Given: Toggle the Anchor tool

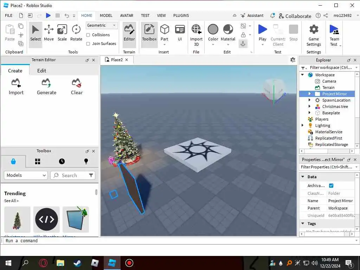Looking at the screenshot, I should (x=243, y=44).
